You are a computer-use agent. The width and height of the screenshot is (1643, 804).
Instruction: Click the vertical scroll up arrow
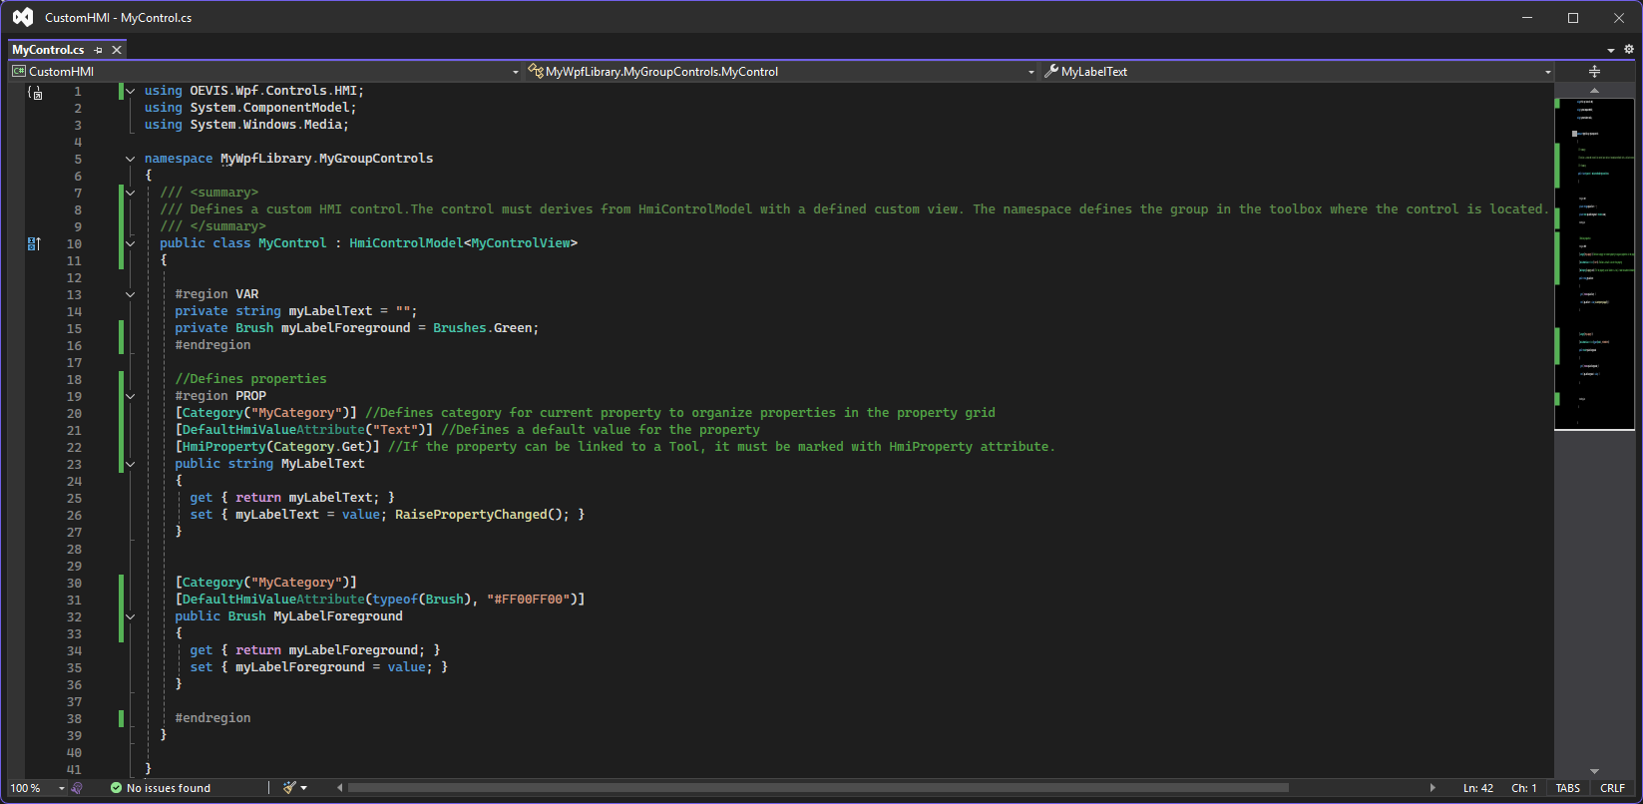[1594, 91]
